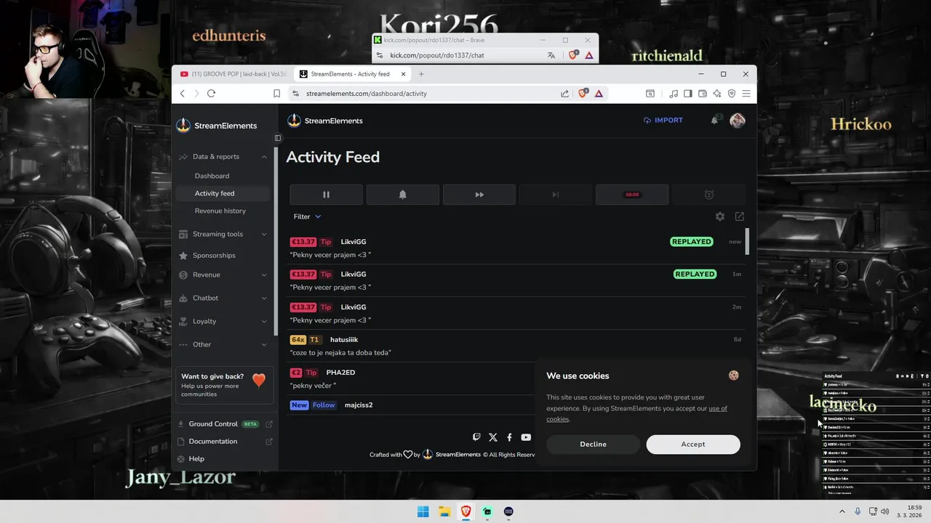
Task: Open a new browser tab
Action: coord(421,74)
